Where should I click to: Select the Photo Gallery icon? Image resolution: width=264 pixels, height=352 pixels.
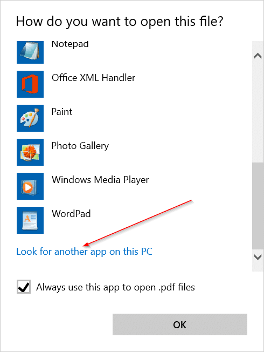pos(30,152)
